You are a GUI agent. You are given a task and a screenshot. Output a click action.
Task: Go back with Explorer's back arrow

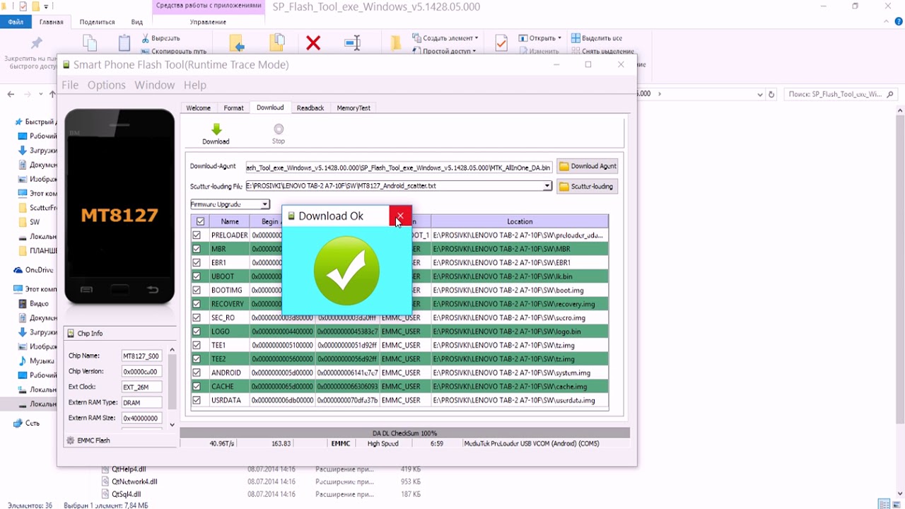[11, 94]
